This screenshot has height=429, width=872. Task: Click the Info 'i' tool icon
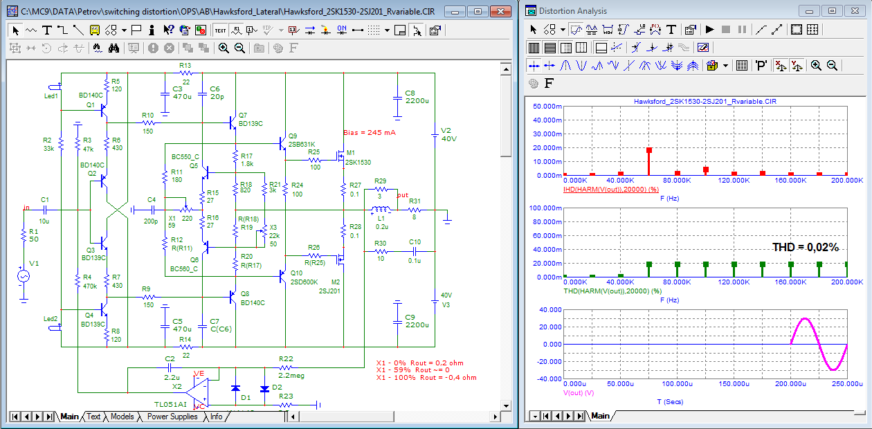(152, 30)
